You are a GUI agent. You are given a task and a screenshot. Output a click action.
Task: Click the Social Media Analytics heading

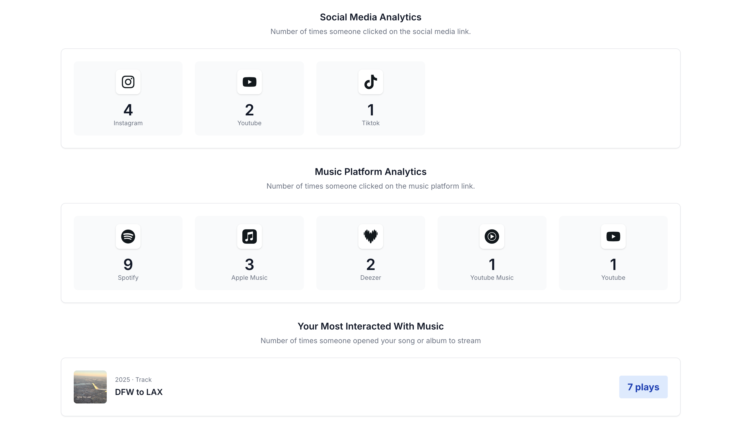click(x=370, y=17)
